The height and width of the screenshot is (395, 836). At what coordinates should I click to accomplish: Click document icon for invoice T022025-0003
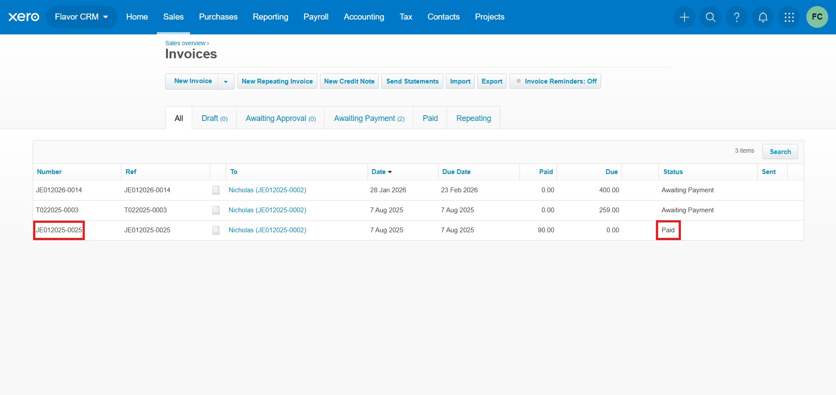point(216,210)
